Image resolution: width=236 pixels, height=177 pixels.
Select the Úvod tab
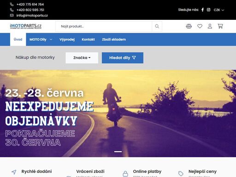(18, 40)
